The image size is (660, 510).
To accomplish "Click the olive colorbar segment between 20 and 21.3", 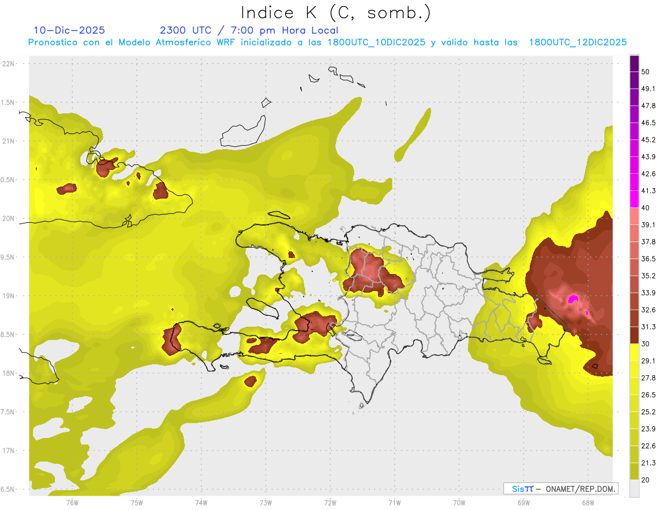I will (x=634, y=471).
